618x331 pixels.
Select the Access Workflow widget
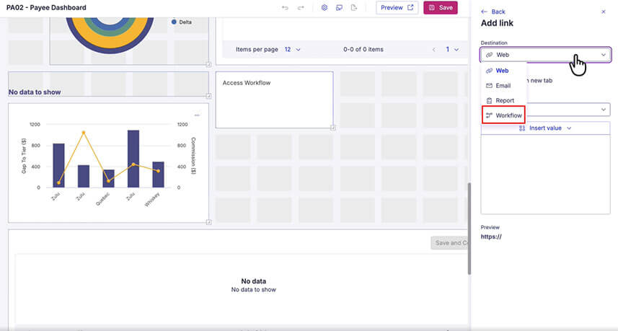[x=274, y=100]
